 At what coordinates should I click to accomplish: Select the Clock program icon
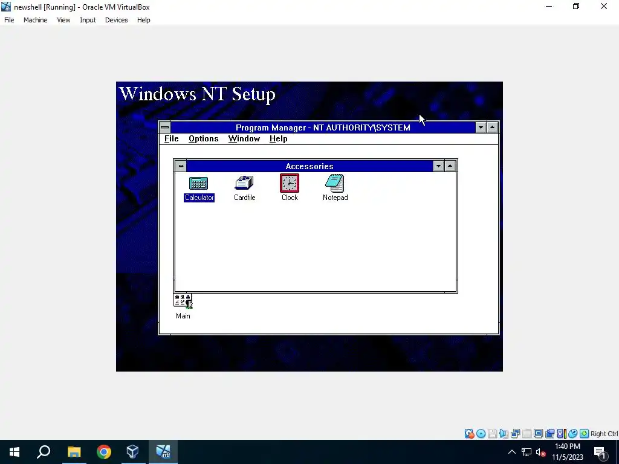290,188
